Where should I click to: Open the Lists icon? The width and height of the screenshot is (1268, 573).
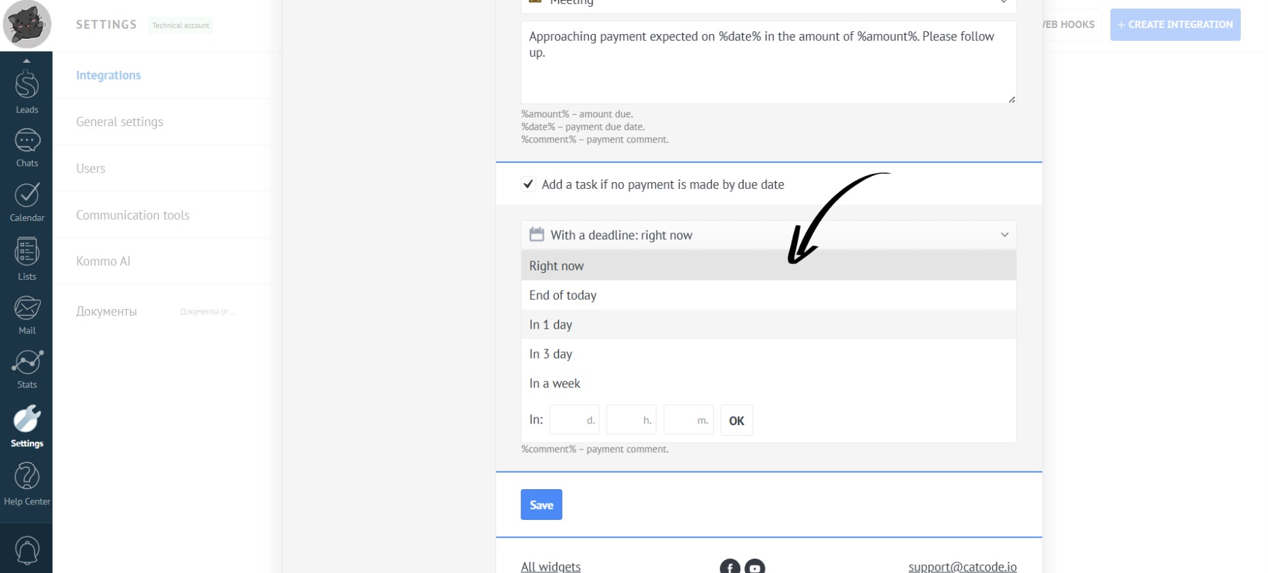(x=27, y=253)
